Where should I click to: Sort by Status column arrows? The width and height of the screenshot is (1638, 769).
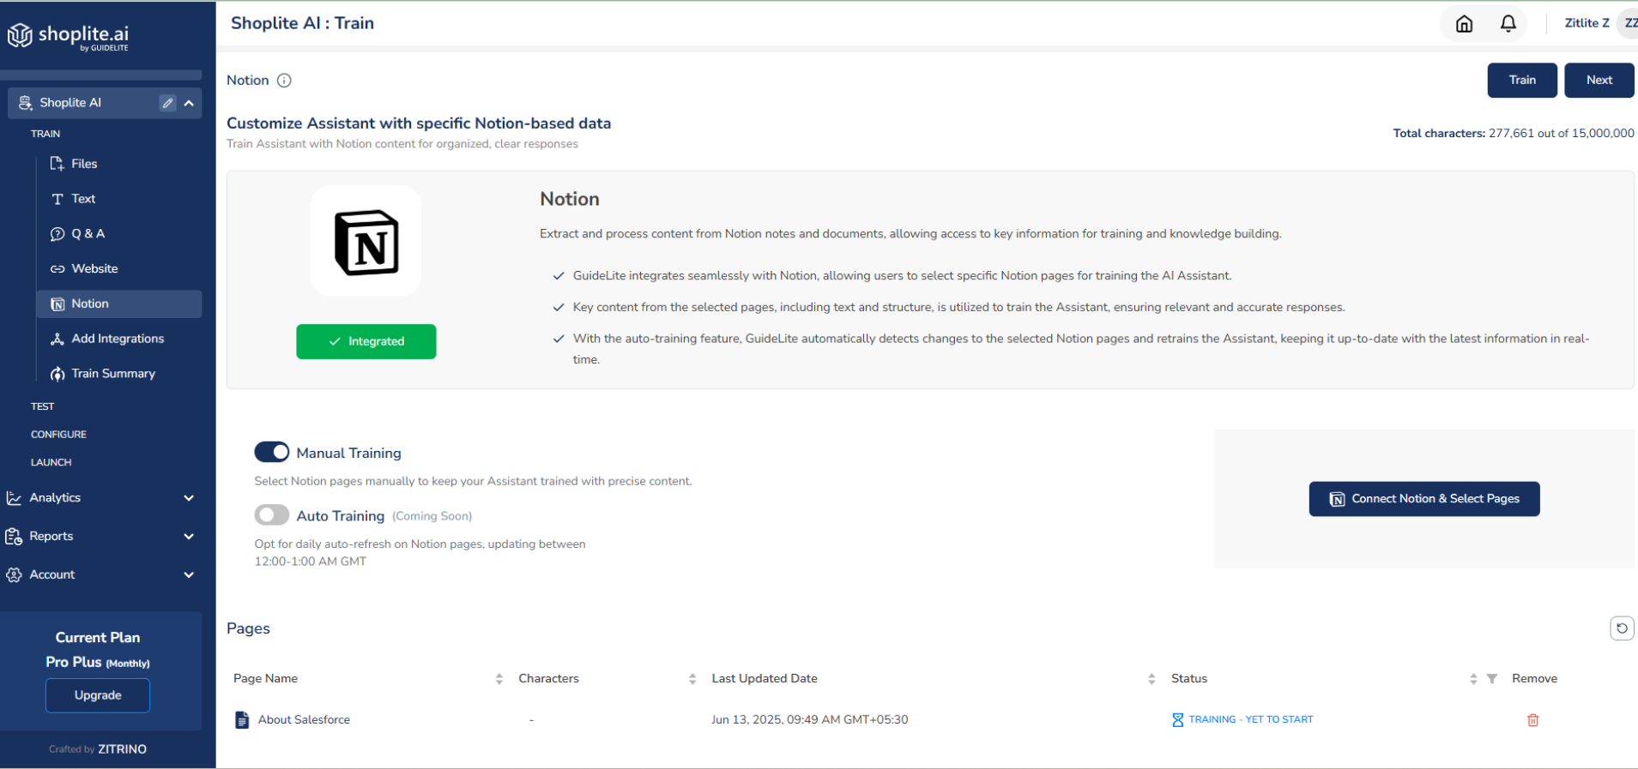point(1473,679)
